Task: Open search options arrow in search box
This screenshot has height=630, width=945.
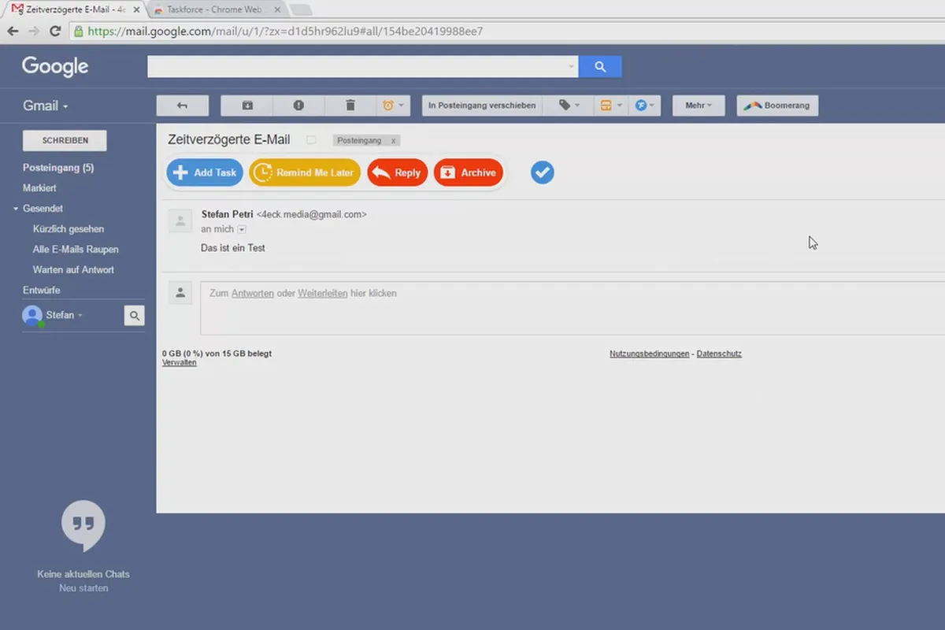Action: click(x=572, y=67)
